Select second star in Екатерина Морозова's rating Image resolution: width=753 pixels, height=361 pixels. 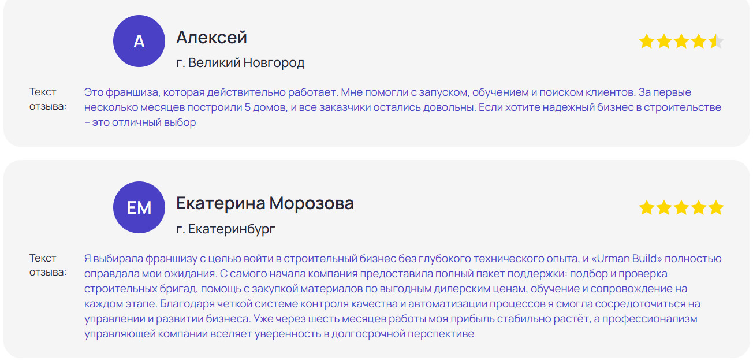(x=664, y=207)
